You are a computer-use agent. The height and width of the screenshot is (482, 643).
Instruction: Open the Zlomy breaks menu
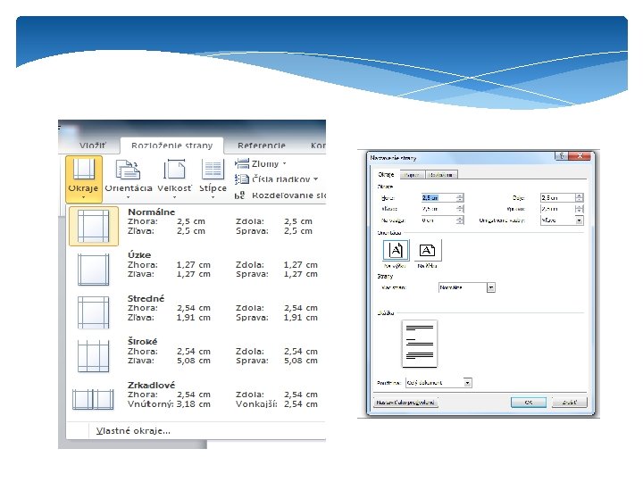point(261,164)
